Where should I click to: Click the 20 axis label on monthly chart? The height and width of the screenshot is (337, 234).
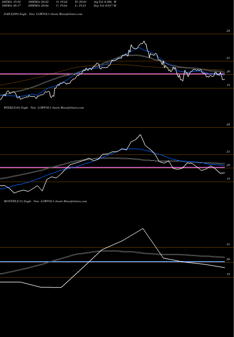[x=228, y=259]
